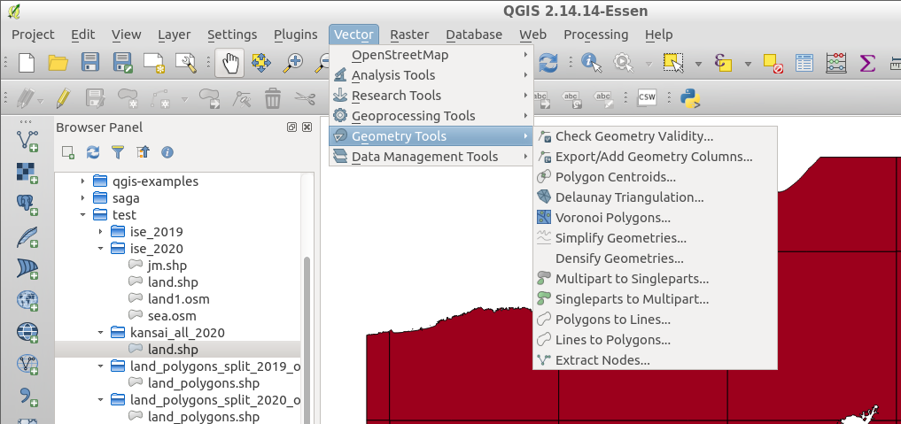Choose Check Geometry Validity
This screenshot has height=424, width=901.
(x=655, y=136)
